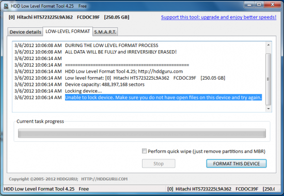Click the HDD Low Level Format Tool title icon
Image resolution: width=284 pixels, height=196 pixels.
tap(6, 6)
